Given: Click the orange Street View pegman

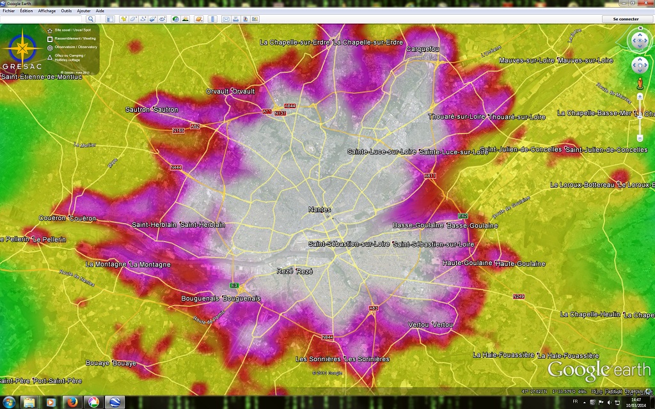Looking at the screenshot, I should pyautogui.click(x=640, y=84).
